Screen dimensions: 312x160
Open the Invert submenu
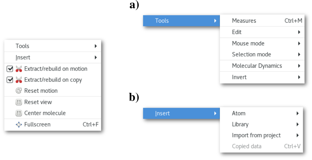[239, 77]
